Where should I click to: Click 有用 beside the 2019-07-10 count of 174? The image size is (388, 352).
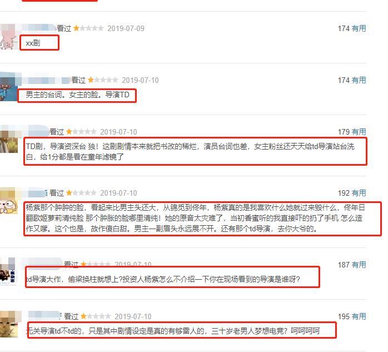pos(359,80)
